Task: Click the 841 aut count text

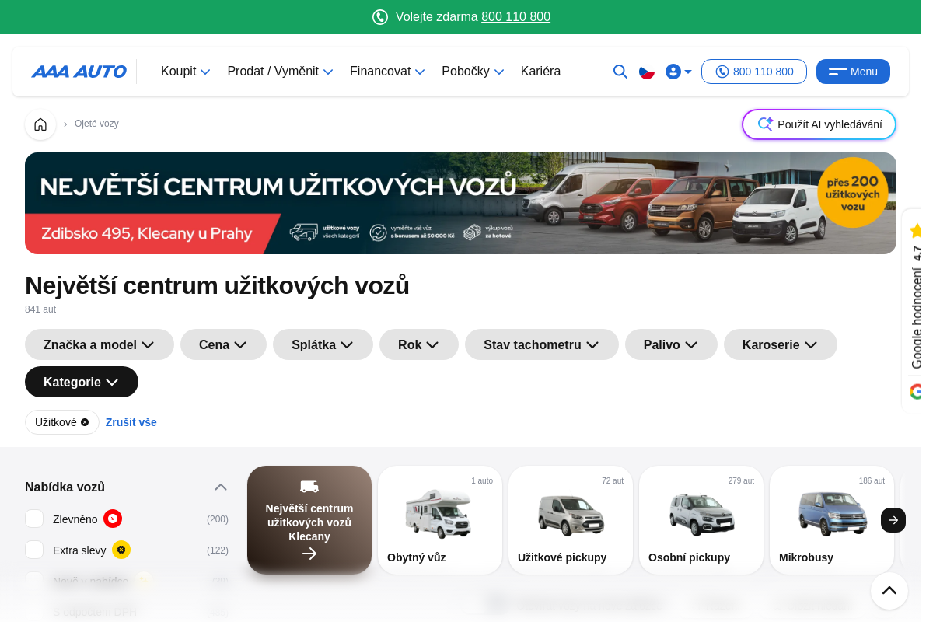Action: (40, 309)
